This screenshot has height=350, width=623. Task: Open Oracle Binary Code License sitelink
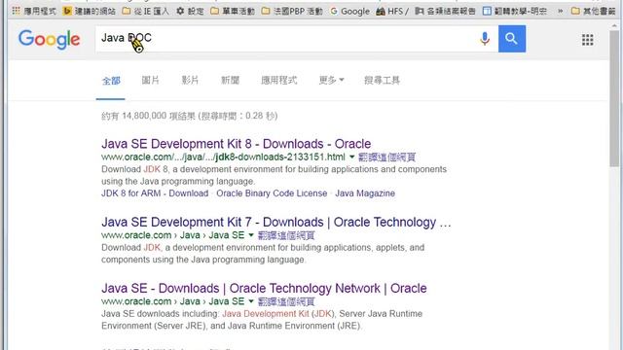272,193
